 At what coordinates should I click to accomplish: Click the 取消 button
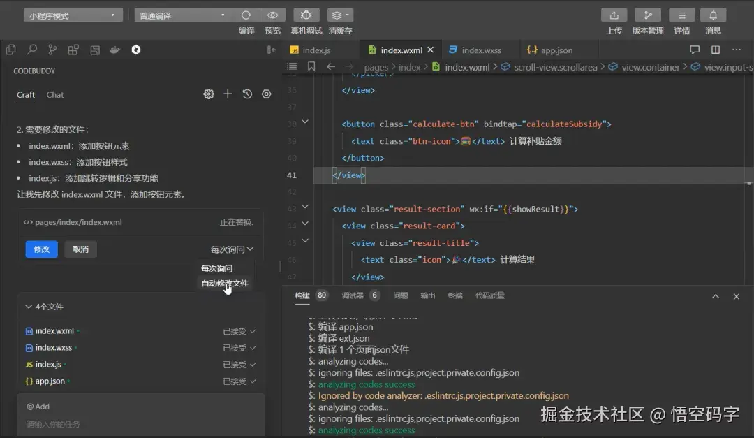[x=80, y=249]
